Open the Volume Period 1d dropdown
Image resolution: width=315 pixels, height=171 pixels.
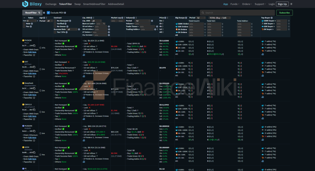point(143,21)
